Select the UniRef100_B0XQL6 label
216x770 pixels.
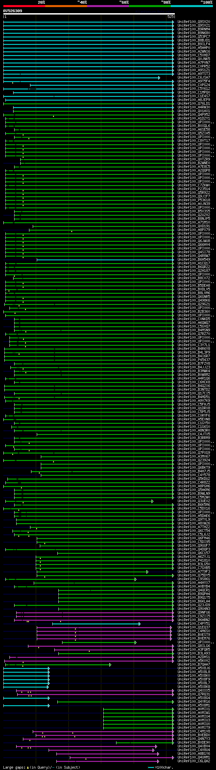click(x=194, y=126)
